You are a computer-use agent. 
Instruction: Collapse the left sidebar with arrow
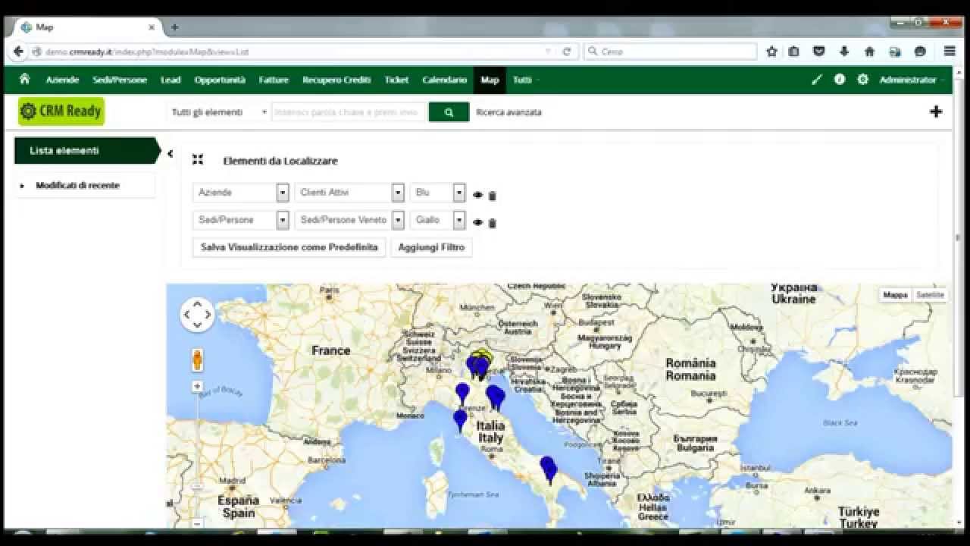pos(170,154)
